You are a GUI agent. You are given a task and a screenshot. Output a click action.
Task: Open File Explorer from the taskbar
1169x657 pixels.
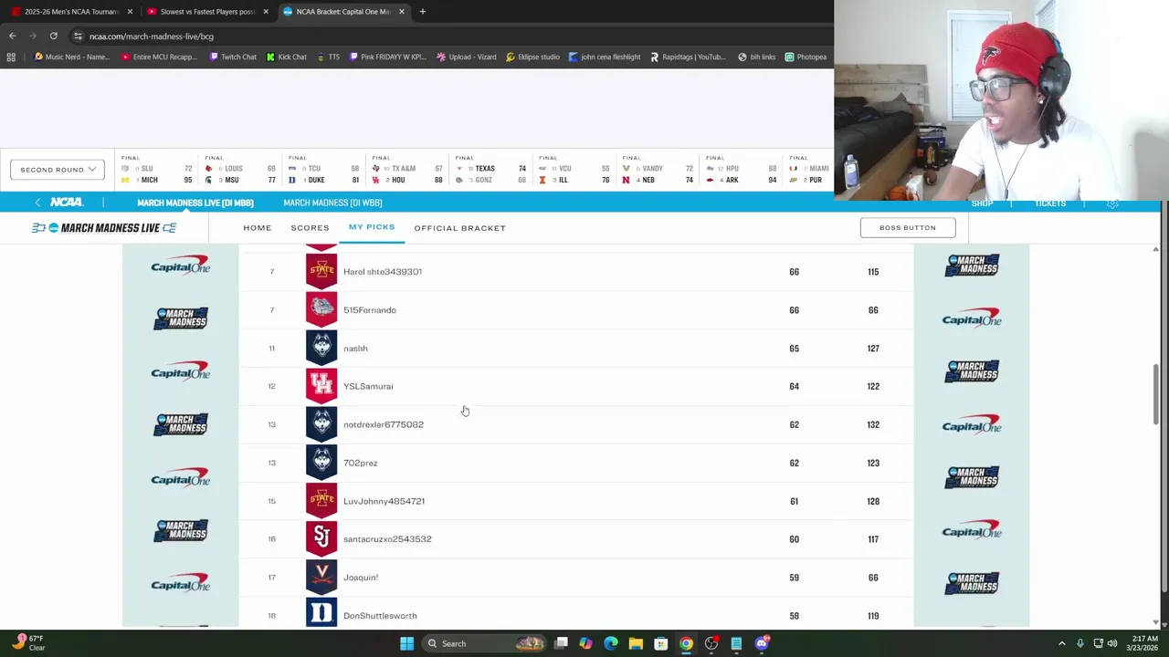[x=636, y=643]
